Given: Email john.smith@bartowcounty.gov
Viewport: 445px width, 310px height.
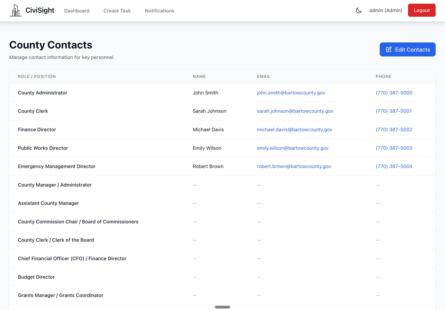Looking at the screenshot, I should (291, 93).
